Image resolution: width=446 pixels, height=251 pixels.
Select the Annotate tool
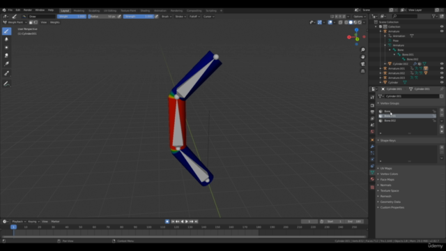click(6, 84)
